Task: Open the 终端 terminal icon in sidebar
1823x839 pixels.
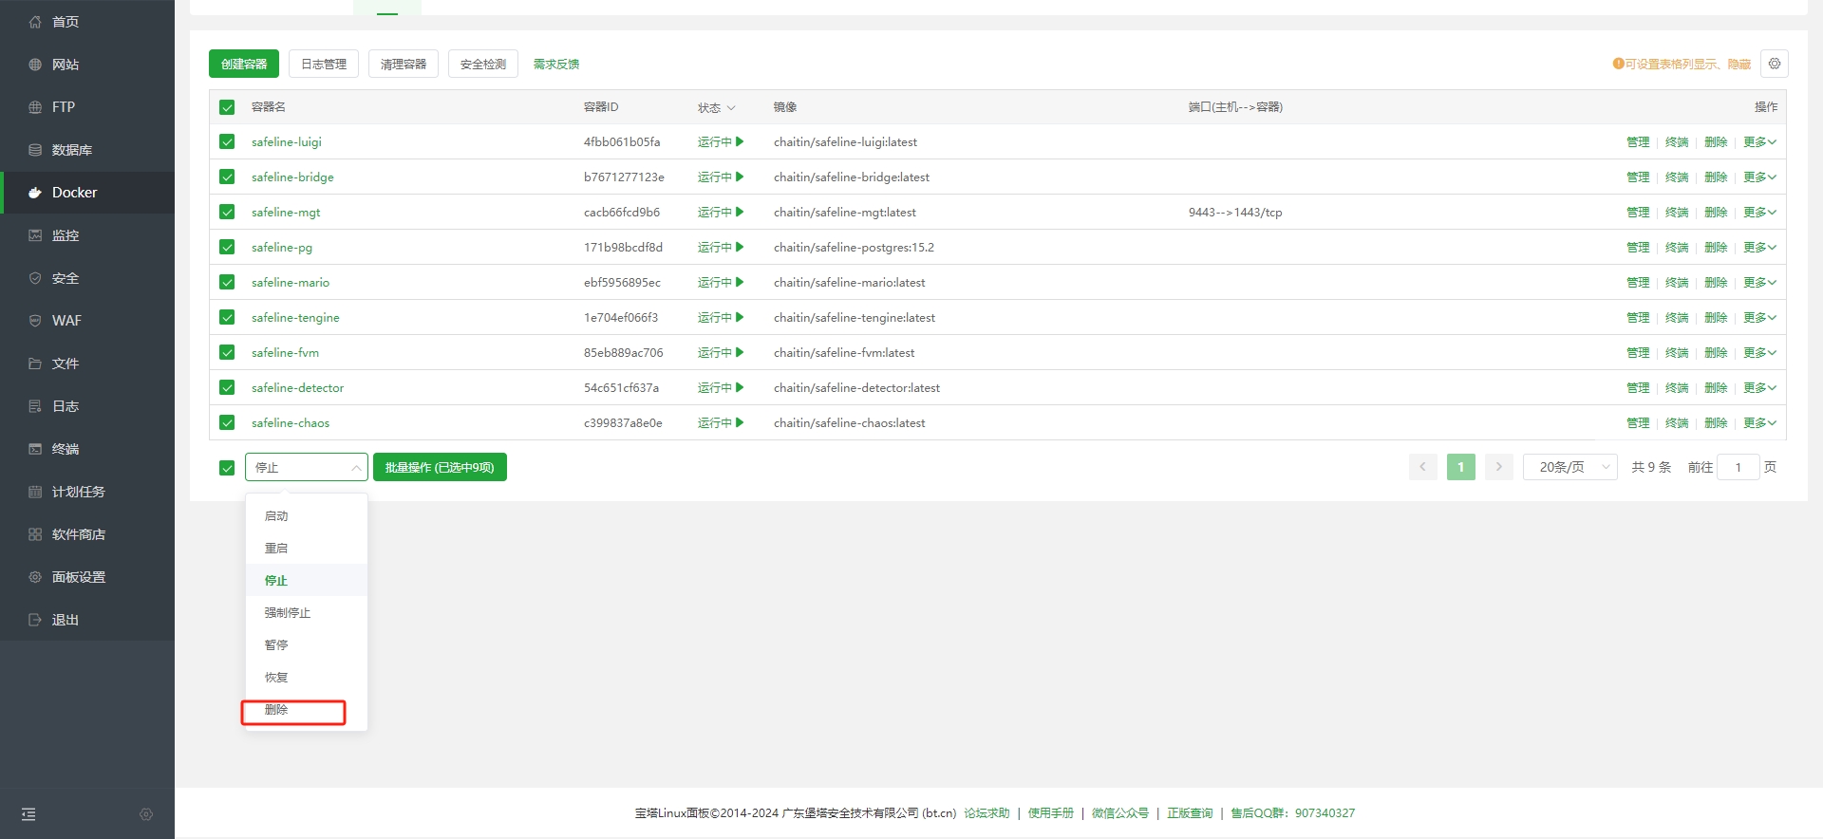Action: pyautogui.click(x=35, y=449)
